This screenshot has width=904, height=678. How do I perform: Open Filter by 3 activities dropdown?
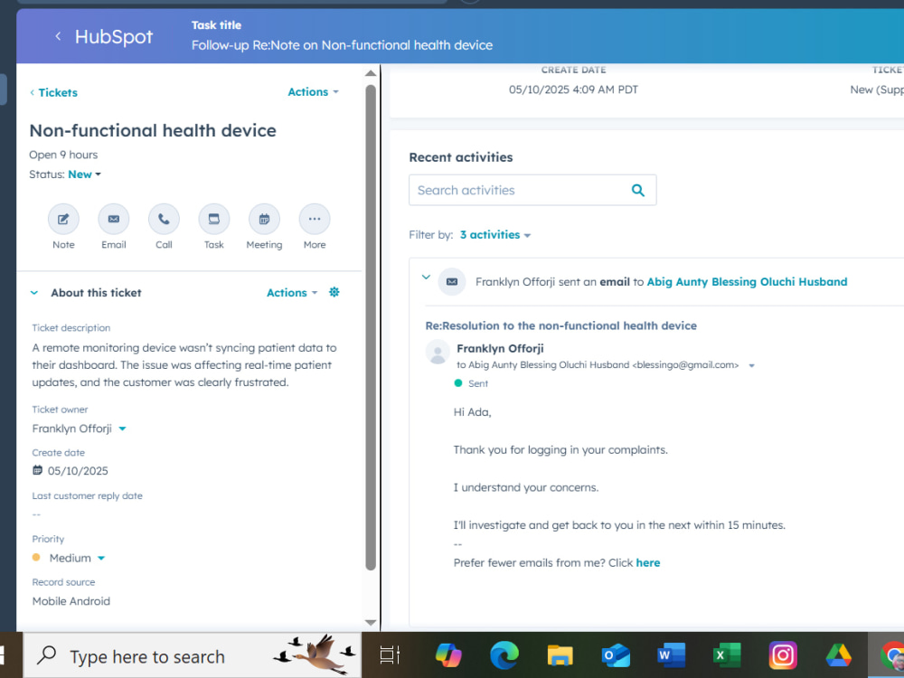(495, 235)
